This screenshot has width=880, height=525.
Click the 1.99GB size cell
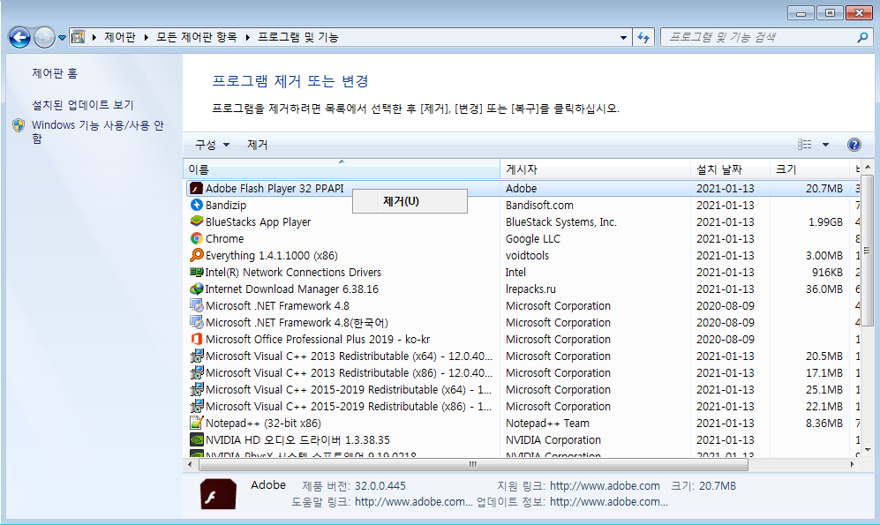(825, 222)
